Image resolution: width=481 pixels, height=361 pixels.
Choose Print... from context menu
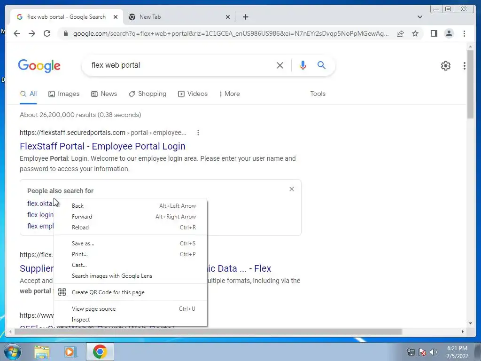coord(131,254)
